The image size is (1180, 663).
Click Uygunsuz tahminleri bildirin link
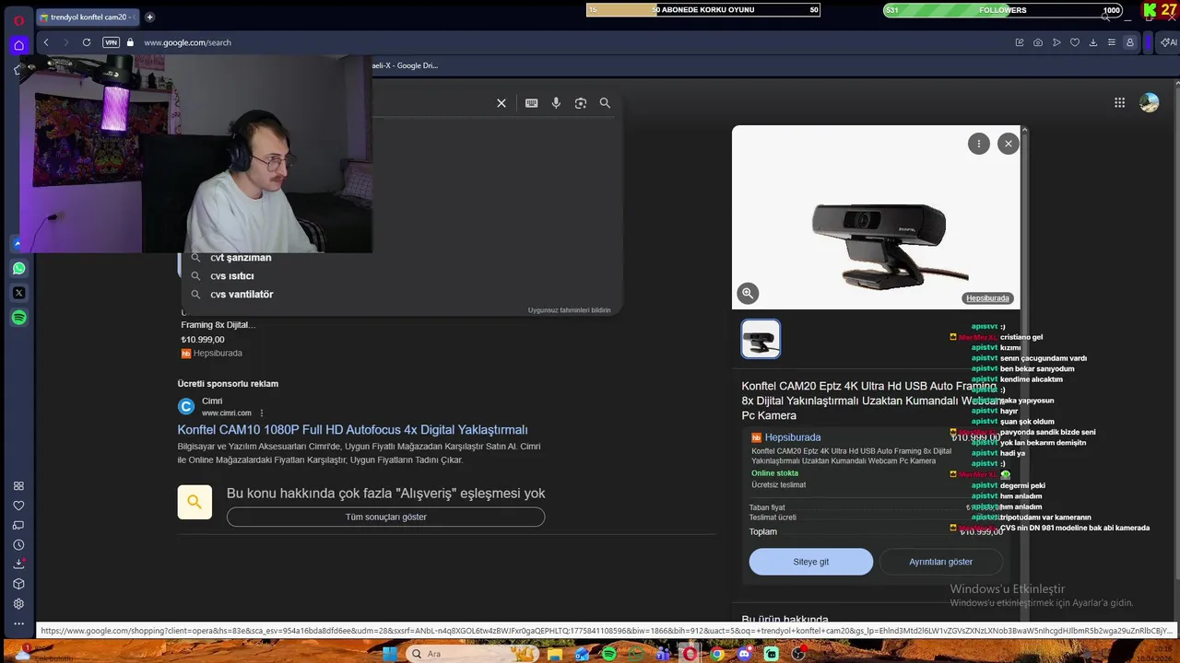[569, 310]
